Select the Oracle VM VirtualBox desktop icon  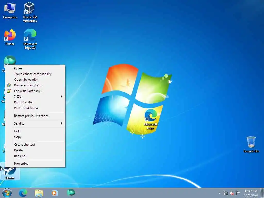(x=30, y=12)
